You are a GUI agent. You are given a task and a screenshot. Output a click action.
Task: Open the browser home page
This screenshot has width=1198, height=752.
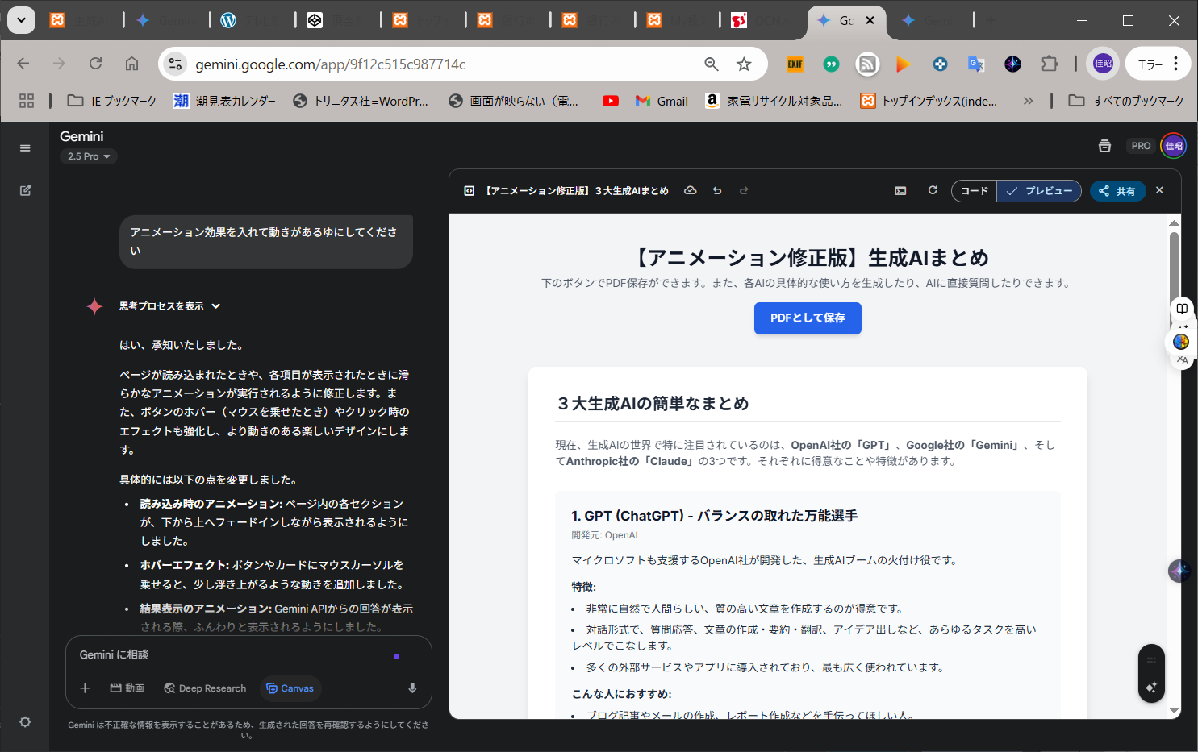click(131, 64)
